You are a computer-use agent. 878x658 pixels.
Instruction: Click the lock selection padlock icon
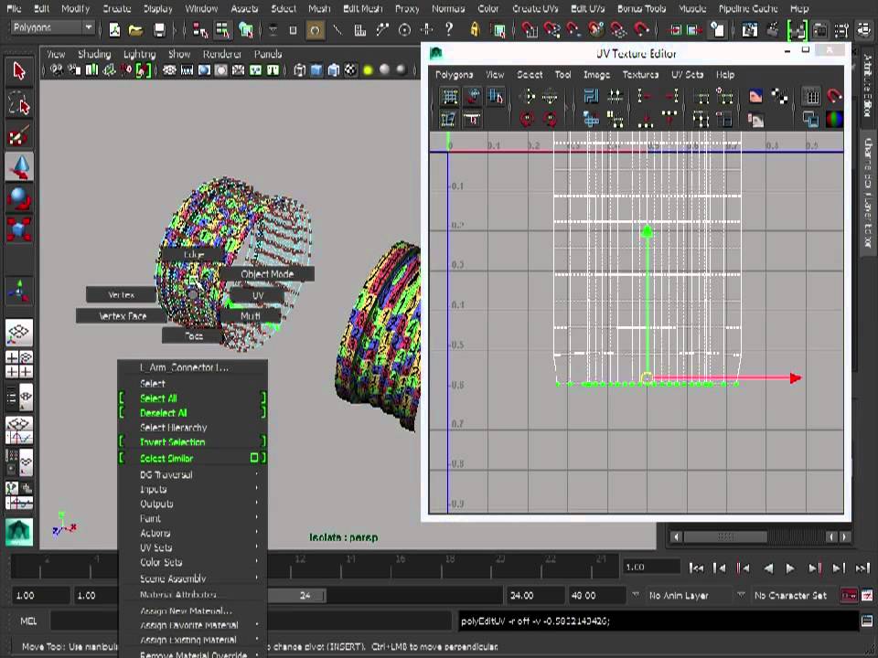tap(475, 29)
